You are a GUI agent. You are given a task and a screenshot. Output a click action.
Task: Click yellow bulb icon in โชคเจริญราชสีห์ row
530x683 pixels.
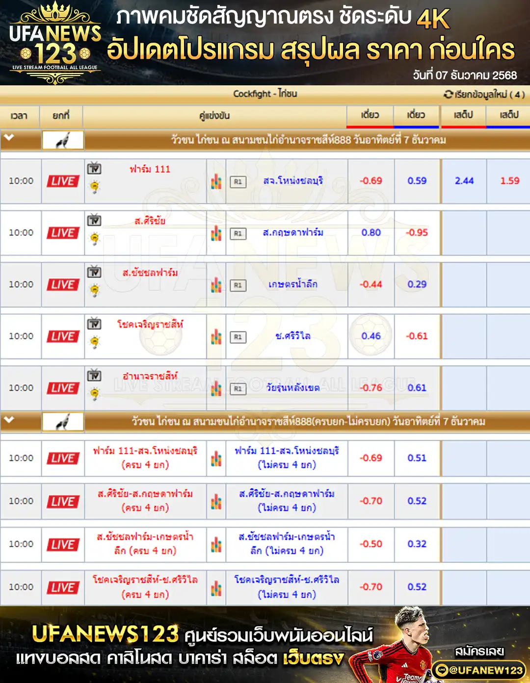tap(94, 342)
